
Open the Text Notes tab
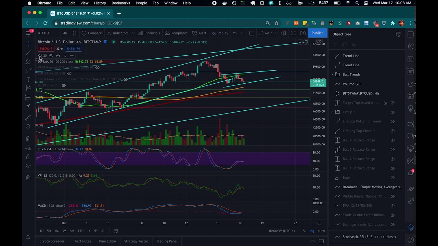tap(82, 241)
